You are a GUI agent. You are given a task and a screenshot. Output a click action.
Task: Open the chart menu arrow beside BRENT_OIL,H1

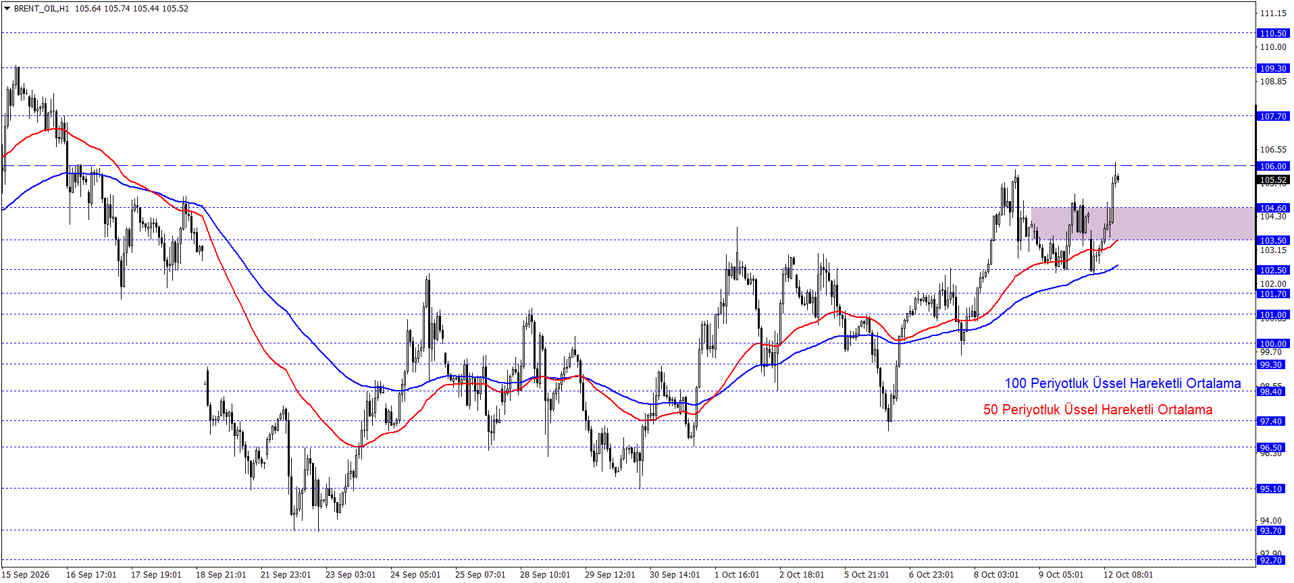pos(7,9)
